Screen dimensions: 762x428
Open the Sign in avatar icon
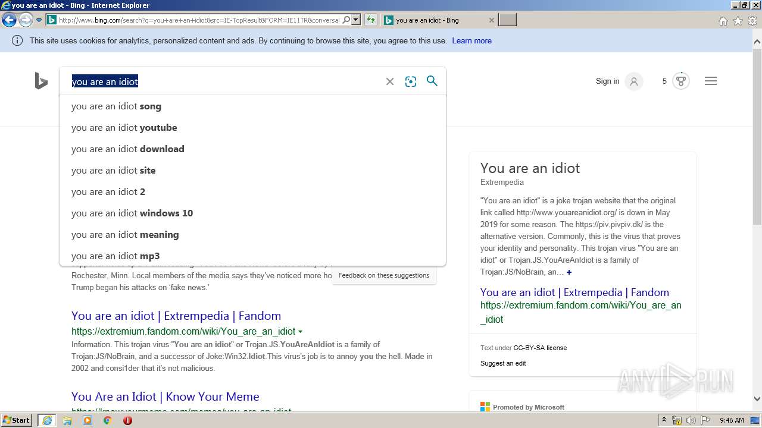tap(634, 81)
